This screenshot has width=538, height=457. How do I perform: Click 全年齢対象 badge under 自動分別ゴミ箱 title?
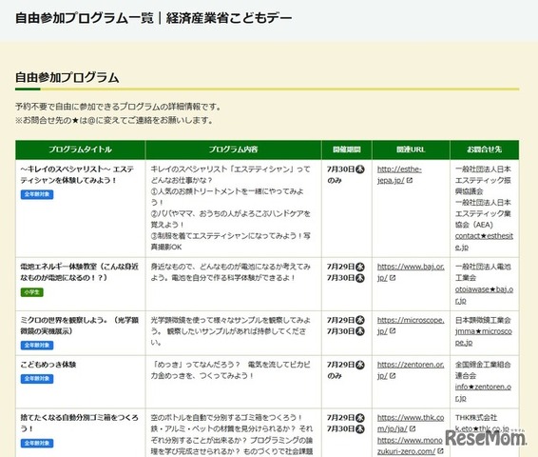click(x=37, y=444)
